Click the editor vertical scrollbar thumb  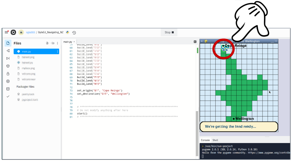pyautogui.click(x=197, y=133)
